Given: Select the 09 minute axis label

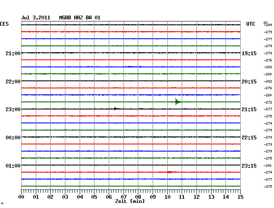Looking at the screenshot, I should point(153,197).
